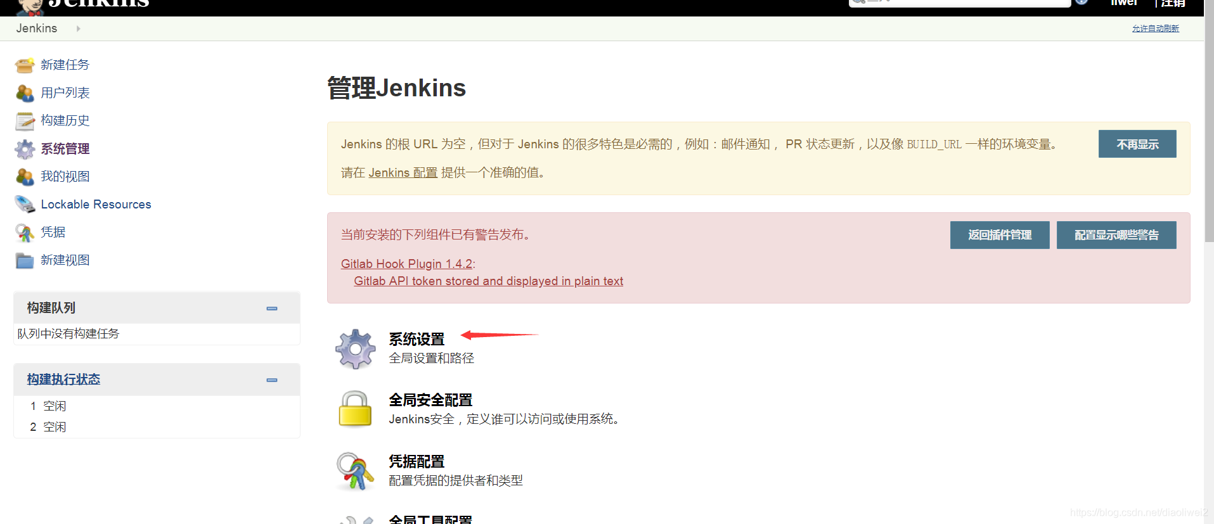This screenshot has width=1214, height=524.
Task: Click 允许自动刷新 link
Action: tap(1155, 29)
